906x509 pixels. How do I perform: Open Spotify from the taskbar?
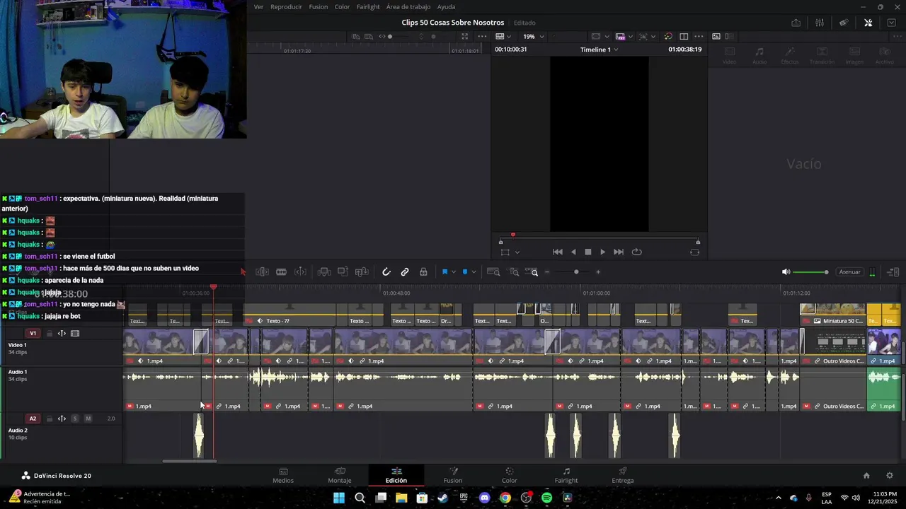click(546, 498)
